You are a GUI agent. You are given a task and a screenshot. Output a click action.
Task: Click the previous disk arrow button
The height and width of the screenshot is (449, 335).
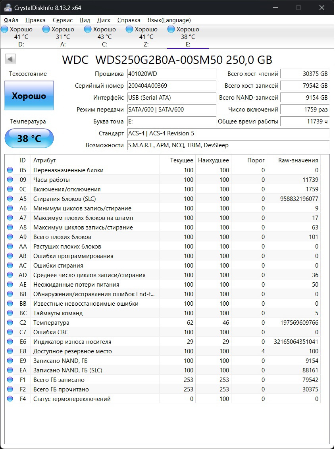pos(11,59)
